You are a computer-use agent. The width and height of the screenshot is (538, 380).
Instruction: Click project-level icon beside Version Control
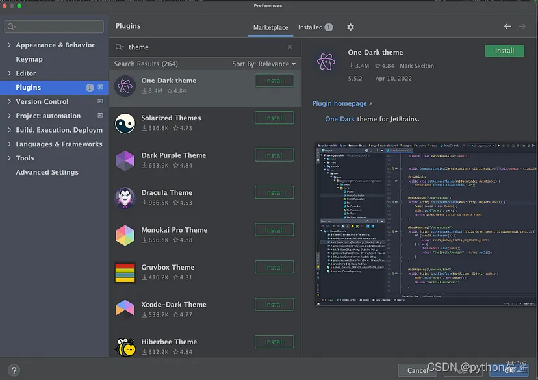point(100,101)
